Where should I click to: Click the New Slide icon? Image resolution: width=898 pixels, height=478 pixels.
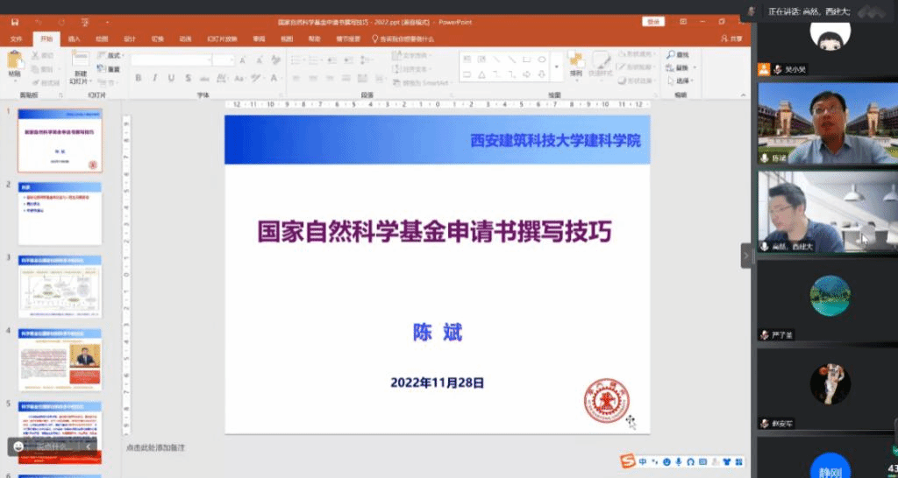point(80,60)
